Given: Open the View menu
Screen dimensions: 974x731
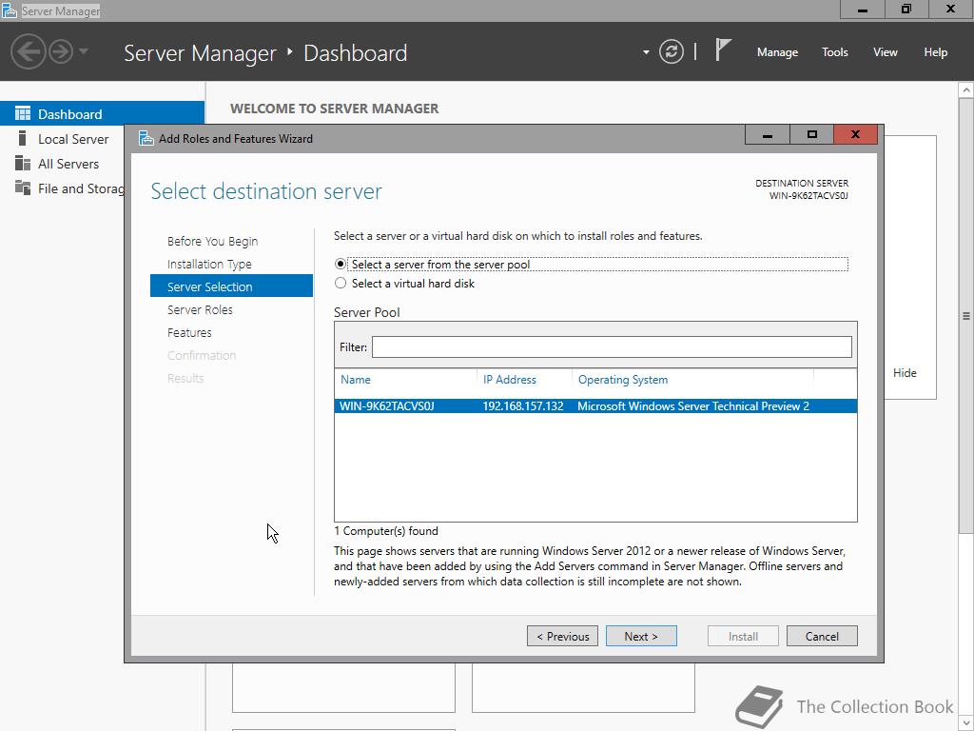Looking at the screenshot, I should [886, 52].
